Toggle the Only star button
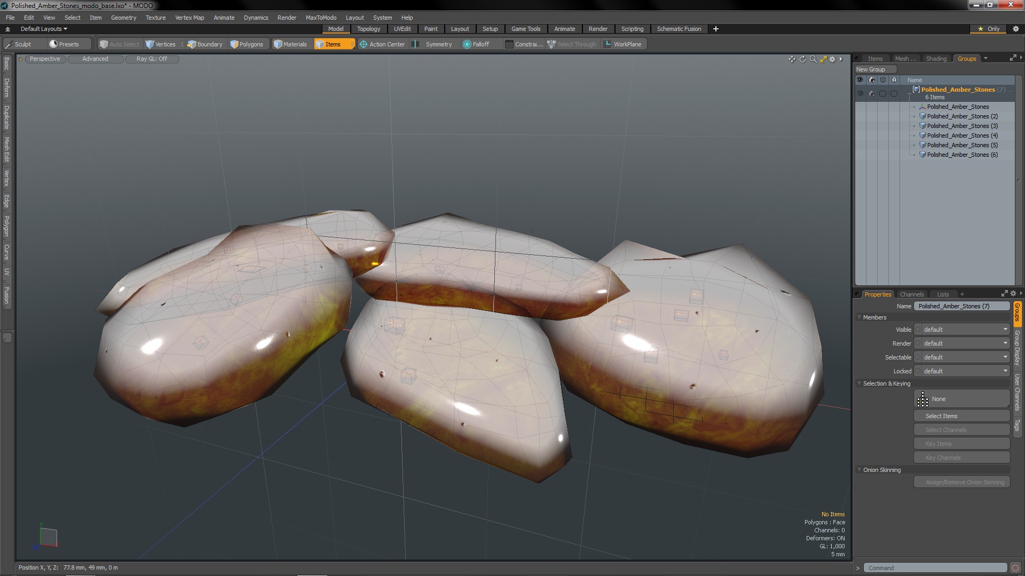1025x576 pixels. 989,29
